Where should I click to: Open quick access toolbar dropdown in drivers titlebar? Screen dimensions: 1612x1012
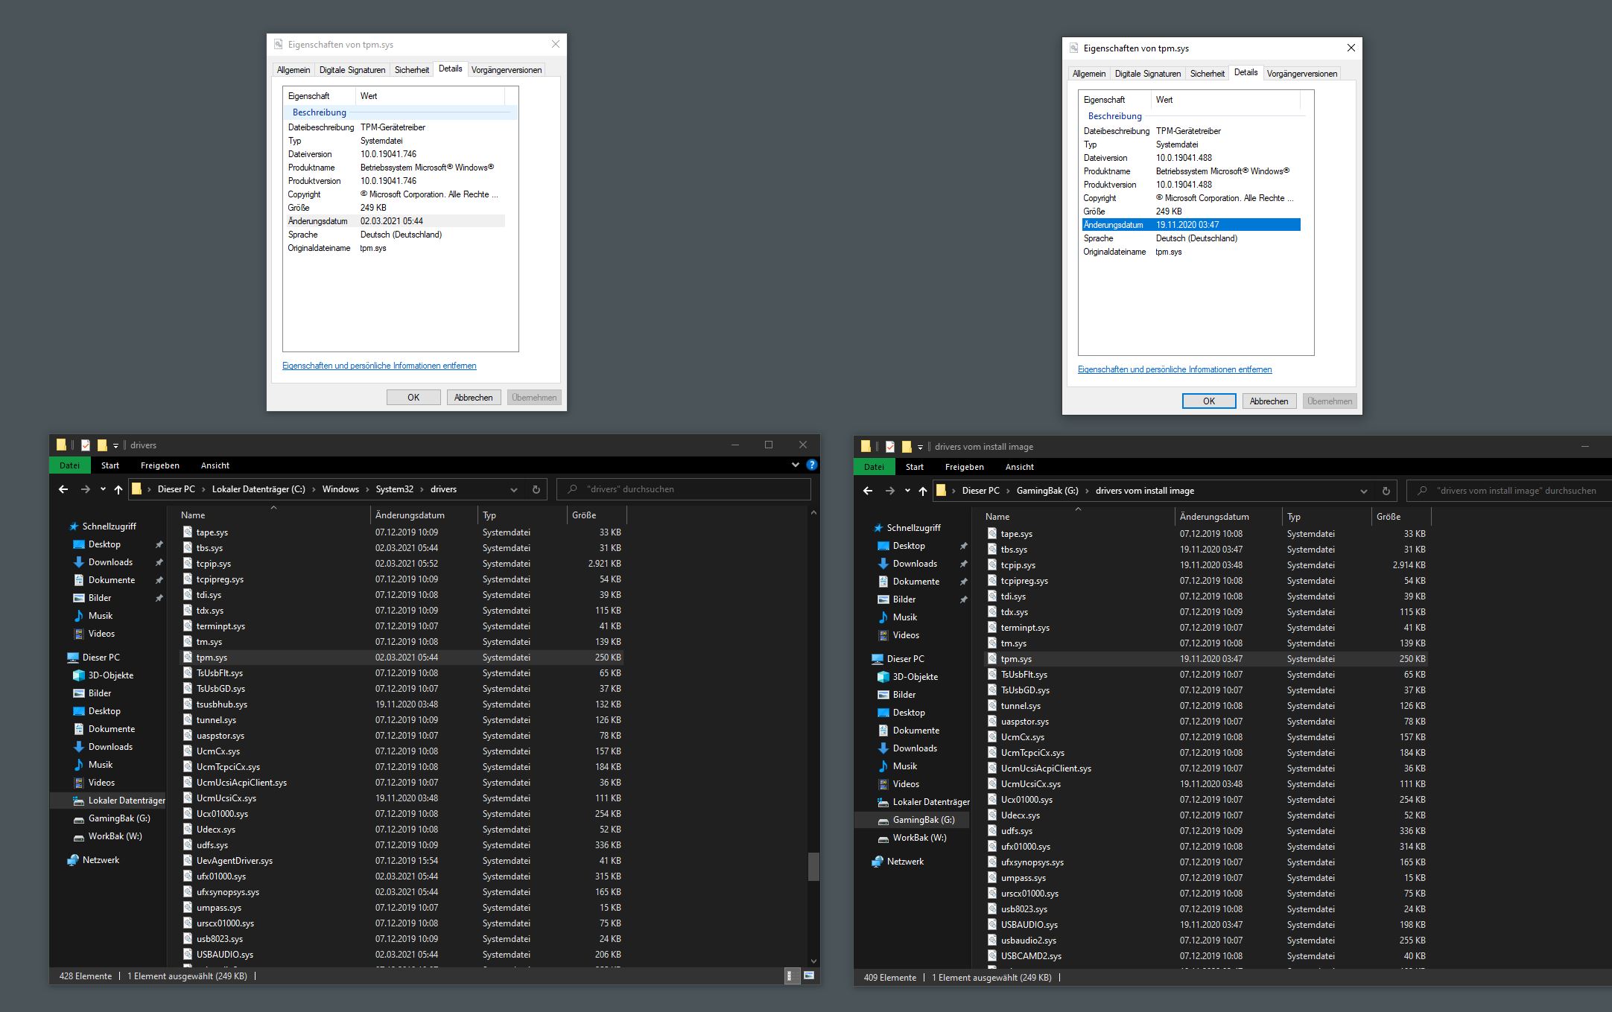coord(115,446)
